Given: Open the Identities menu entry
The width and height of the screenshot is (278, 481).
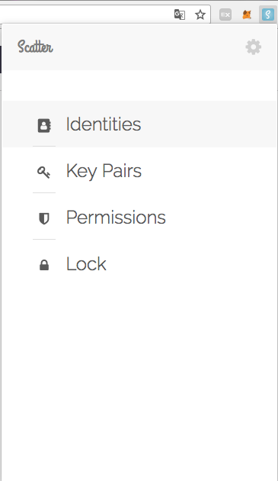Looking at the screenshot, I should (103, 124).
